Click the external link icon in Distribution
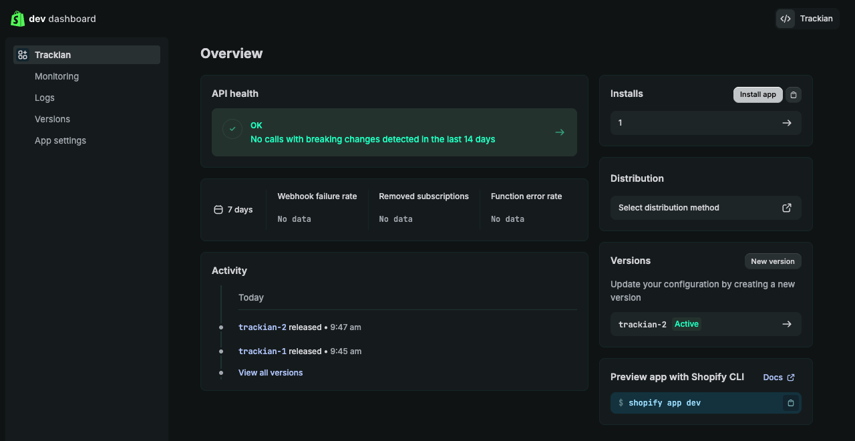The image size is (855, 441). (787, 208)
